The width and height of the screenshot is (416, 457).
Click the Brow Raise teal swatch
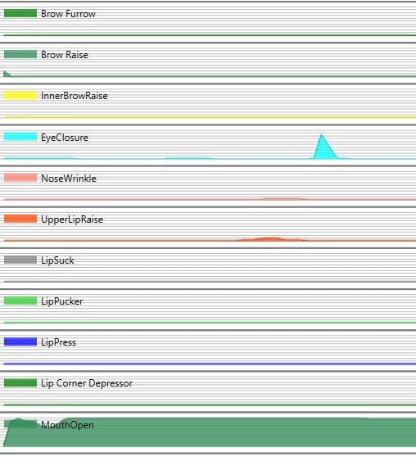tap(20, 55)
